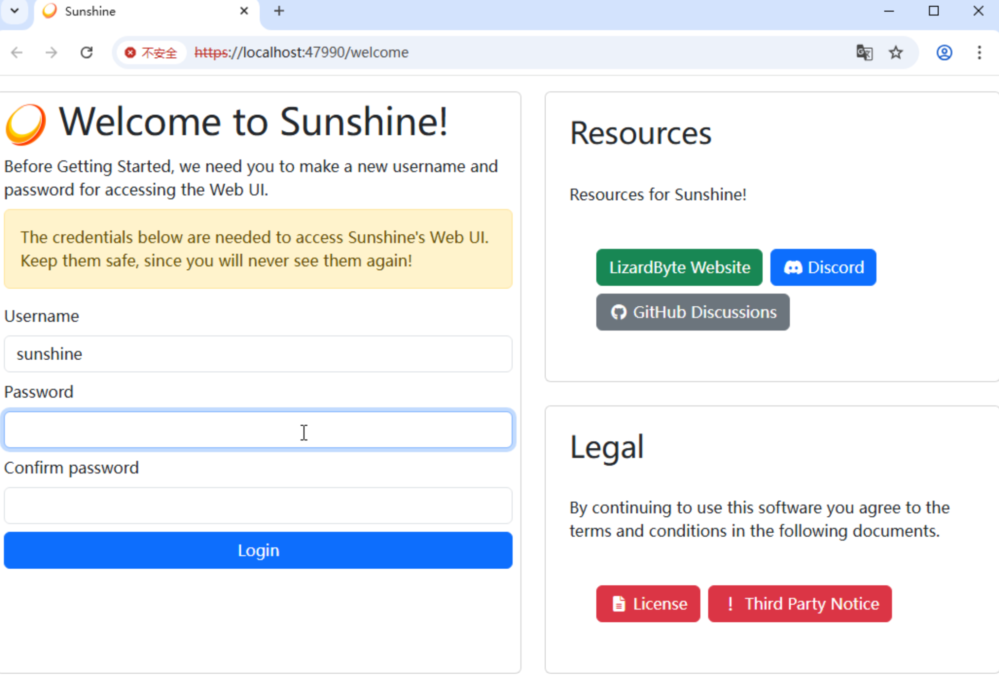Click the Sunshine logo next to the welcome heading
Image resolution: width=999 pixels, height=700 pixels.
point(26,124)
